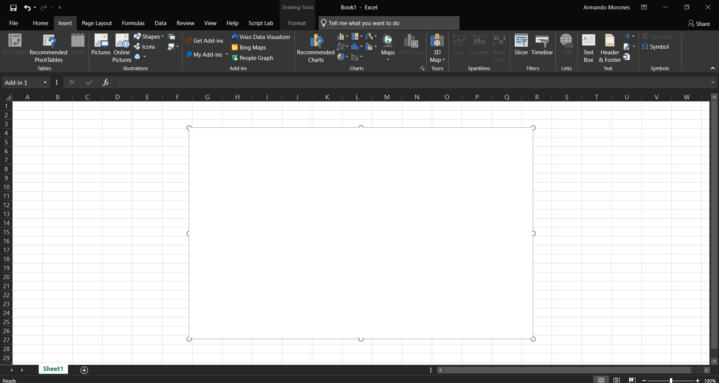This screenshot has width=719, height=383.
Task: Open Online Pictures search
Action: click(122, 48)
